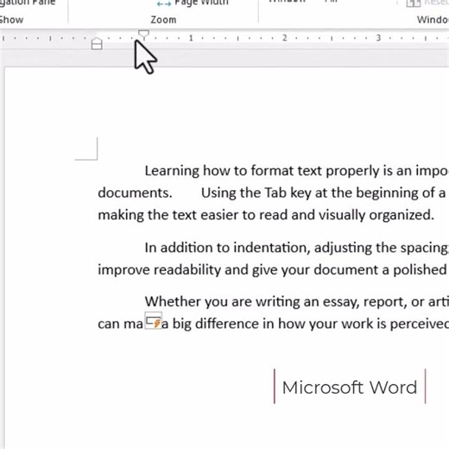The width and height of the screenshot is (449, 449).
Task: Place cursor in the word 'Learning'
Action: (172, 171)
